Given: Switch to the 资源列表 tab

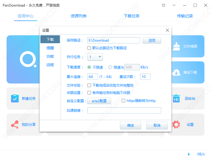Looking at the screenshot, I should pyautogui.click(x=79, y=16).
